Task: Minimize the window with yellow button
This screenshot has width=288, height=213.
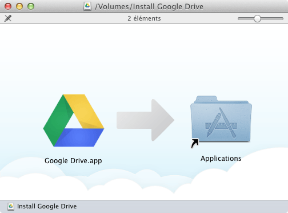Action: point(19,6)
